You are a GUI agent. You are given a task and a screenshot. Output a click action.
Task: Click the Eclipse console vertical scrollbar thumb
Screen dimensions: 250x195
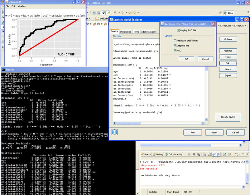coord(247,177)
